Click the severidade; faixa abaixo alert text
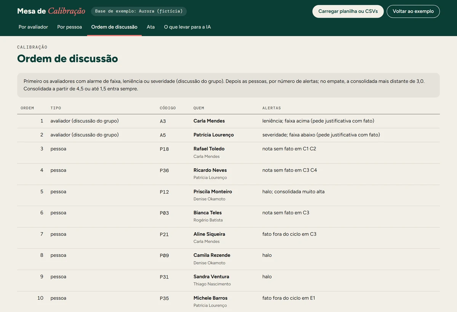The height and width of the screenshot is (312, 457). [x=321, y=135]
